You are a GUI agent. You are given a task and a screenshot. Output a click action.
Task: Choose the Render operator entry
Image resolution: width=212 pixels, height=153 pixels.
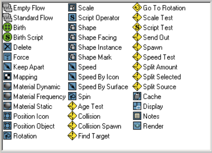153,126
